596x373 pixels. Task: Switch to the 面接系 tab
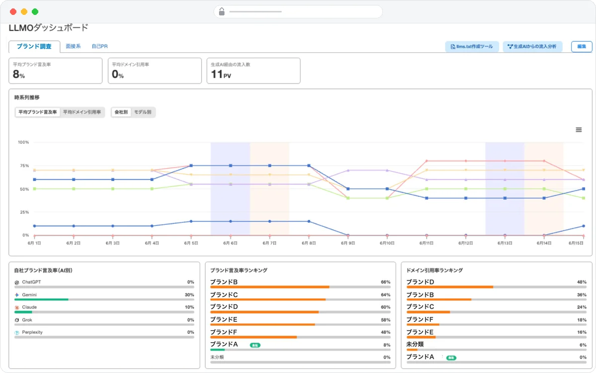click(73, 46)
